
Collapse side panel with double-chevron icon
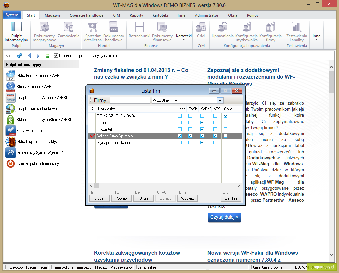pyautogui.click(x=8, y=56)
